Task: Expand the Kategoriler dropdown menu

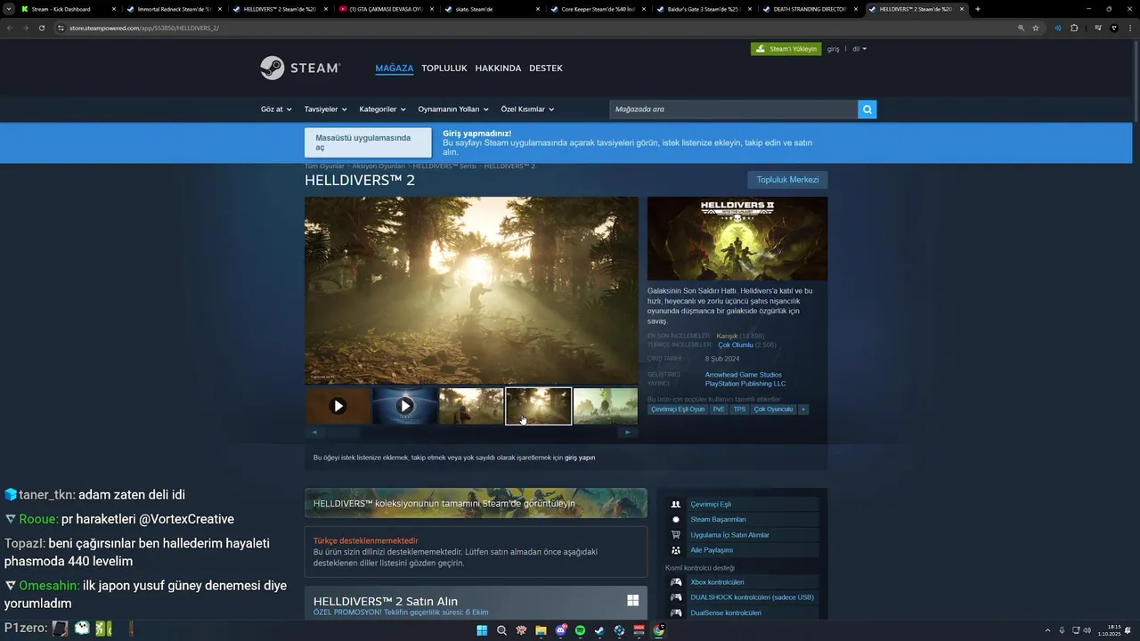Action: [x=383, y=110]
